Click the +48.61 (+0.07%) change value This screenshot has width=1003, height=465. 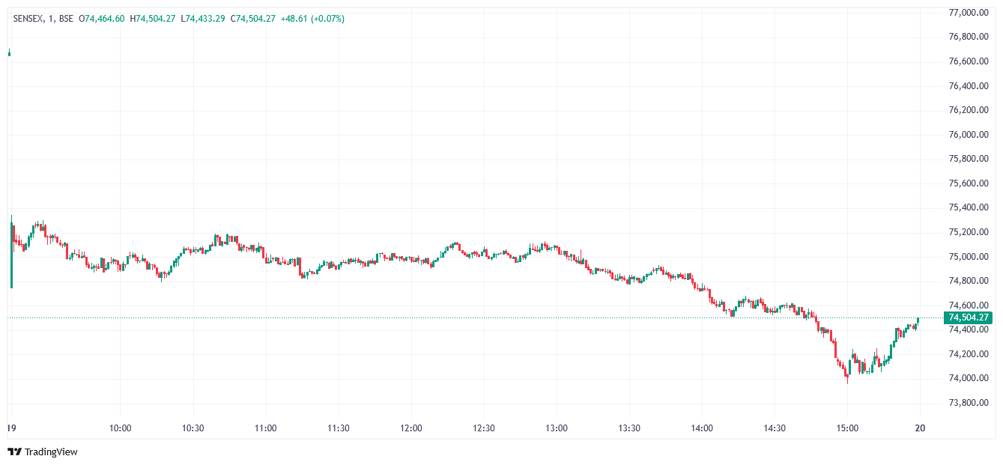(x=313, y=19)
